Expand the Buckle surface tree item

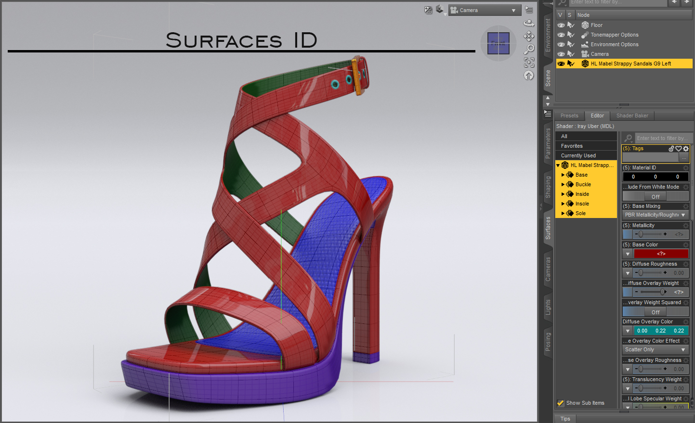(563, 184)
